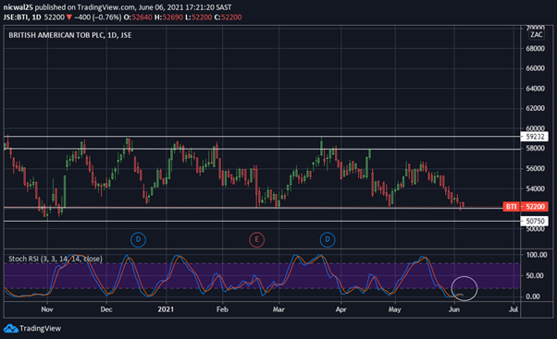Click the 56000 price axis label
Screen dimensions: 557x339
pyautogui.click(x=535, y=168)
